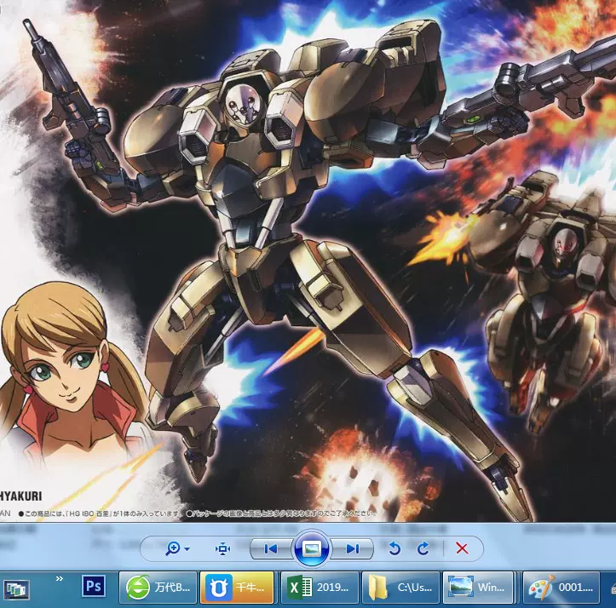Rotate the image counterclockwise

[x=394, y=548]
